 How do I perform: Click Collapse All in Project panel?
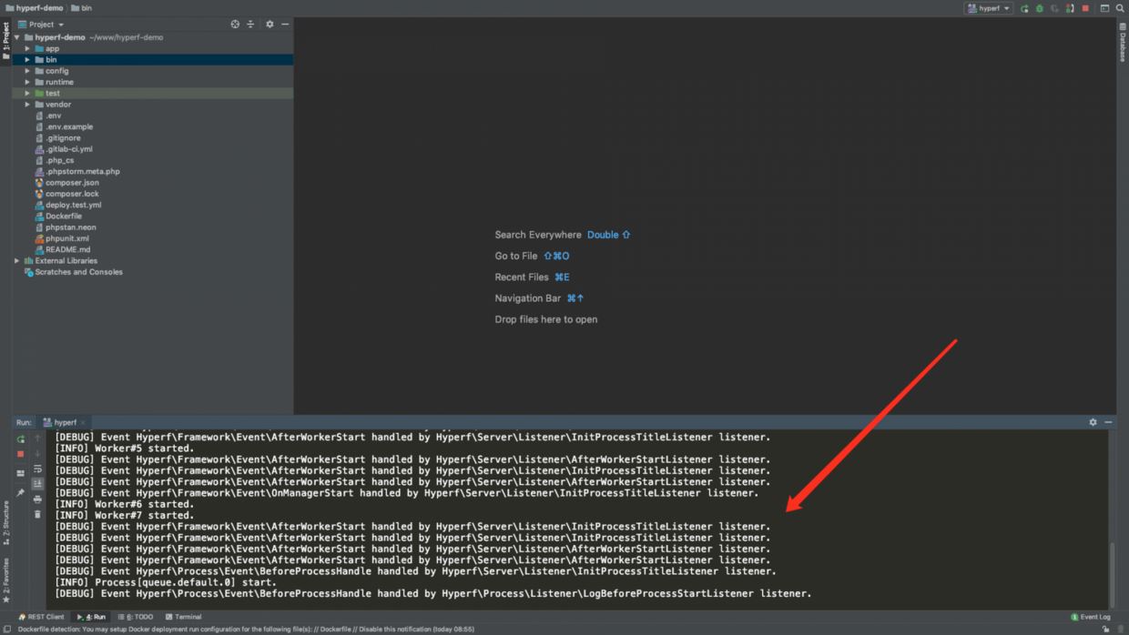coord(250,25)
